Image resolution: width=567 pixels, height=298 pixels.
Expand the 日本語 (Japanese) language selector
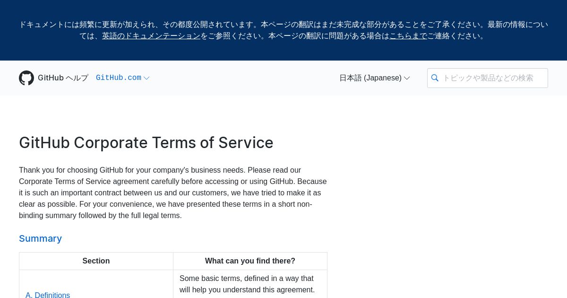click(x=374, y=78)
